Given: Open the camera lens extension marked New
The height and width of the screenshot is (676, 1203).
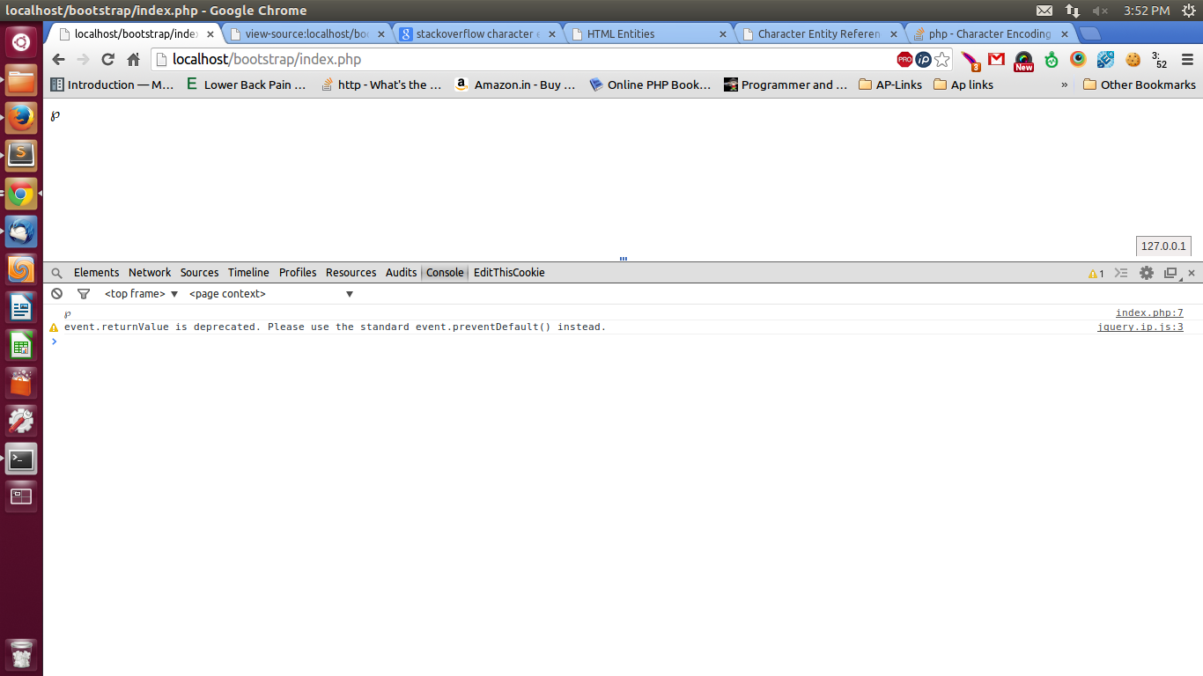Looking at the screenshot, I should pyautogui.click(x=1023, y=61).
